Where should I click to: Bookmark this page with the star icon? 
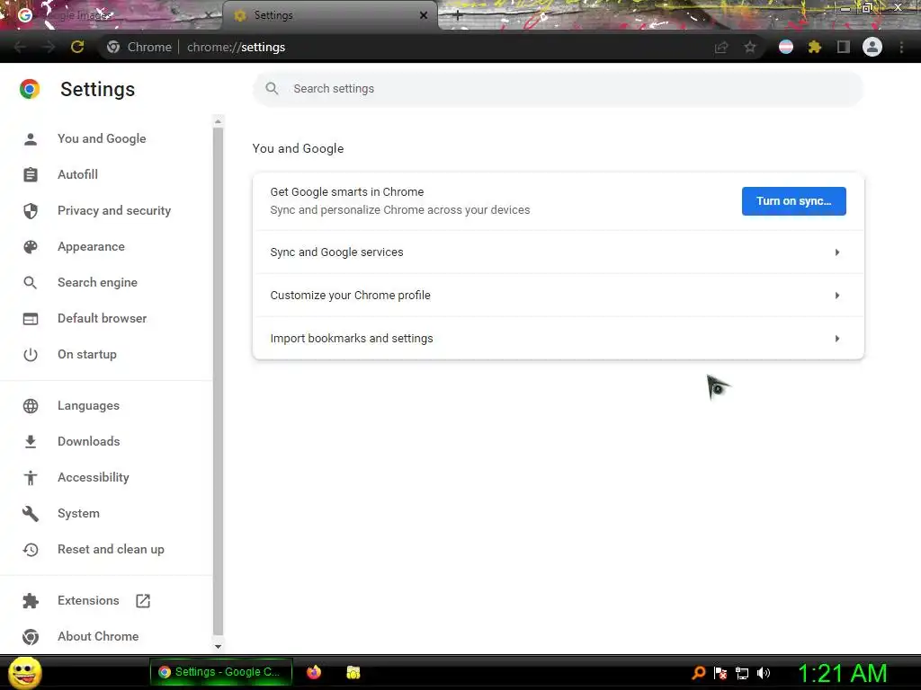point(750,47)
